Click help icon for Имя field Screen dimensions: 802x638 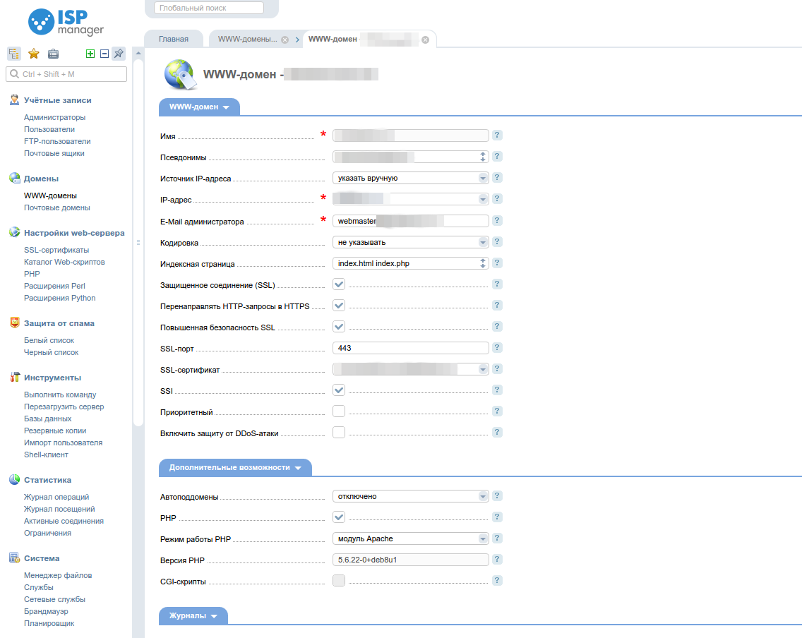click(x=496, y=136)
